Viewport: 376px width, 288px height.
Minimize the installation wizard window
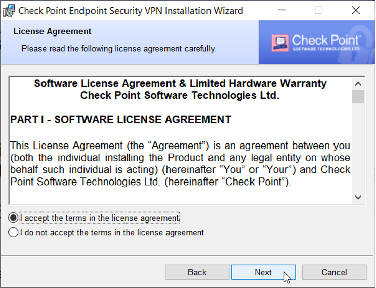click(281, 10)
